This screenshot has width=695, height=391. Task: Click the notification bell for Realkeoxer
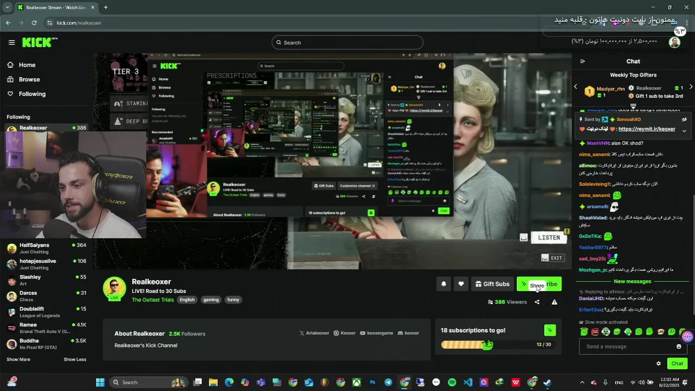tap(444, 284)
